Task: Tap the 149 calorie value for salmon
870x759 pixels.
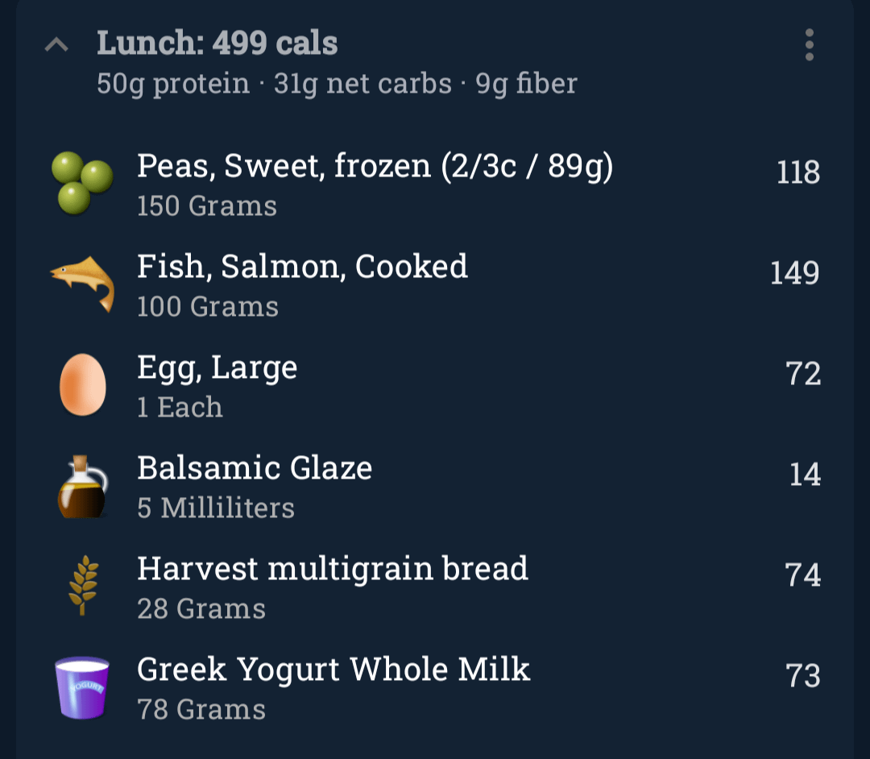Action: [x=794, y=273]
